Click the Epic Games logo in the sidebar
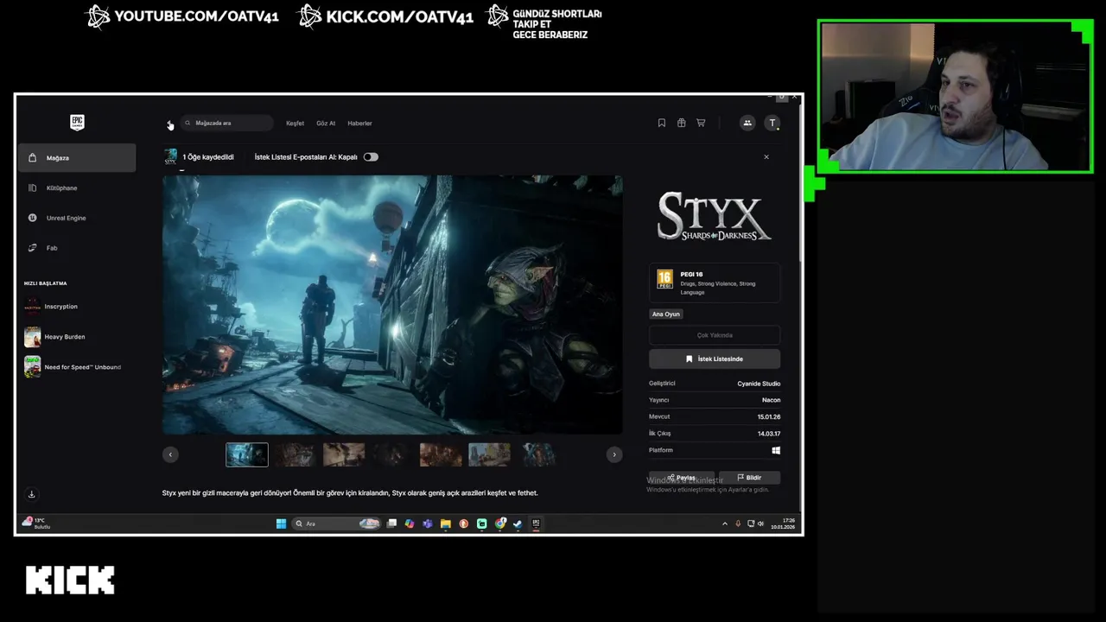 click(77, 123)
